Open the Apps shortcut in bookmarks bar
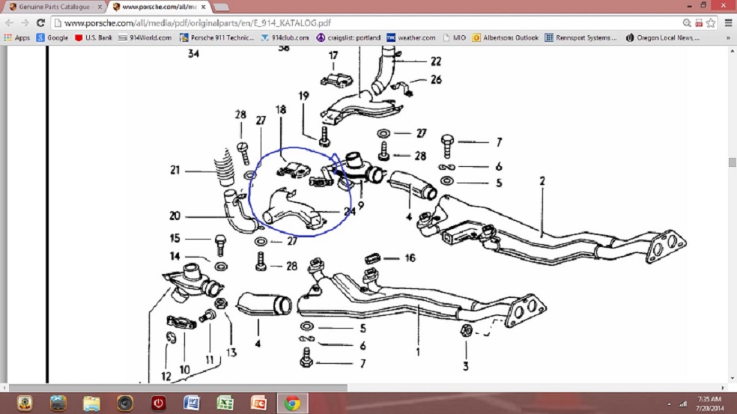Screen dimensions: 737x414 tap(18, 37)
